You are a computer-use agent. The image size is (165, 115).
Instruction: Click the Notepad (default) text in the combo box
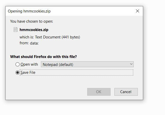58,64
